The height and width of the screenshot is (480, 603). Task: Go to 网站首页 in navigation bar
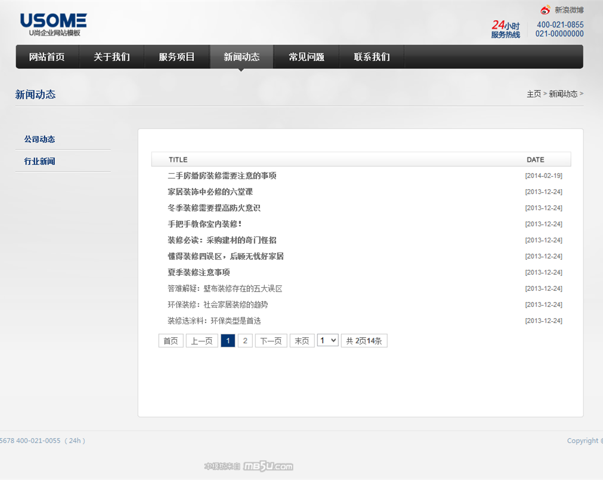click(x=47, y=57)
